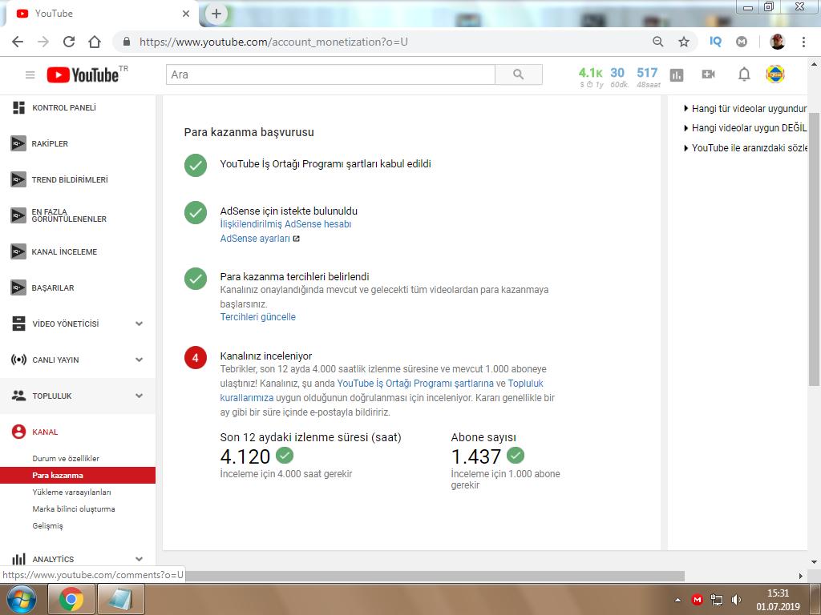
Task: Select Durum ve özellikler under Kanal
Action: (66, 458)
